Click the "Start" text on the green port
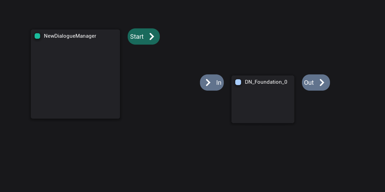The image size is (385, 192). [x=137, y=37]
